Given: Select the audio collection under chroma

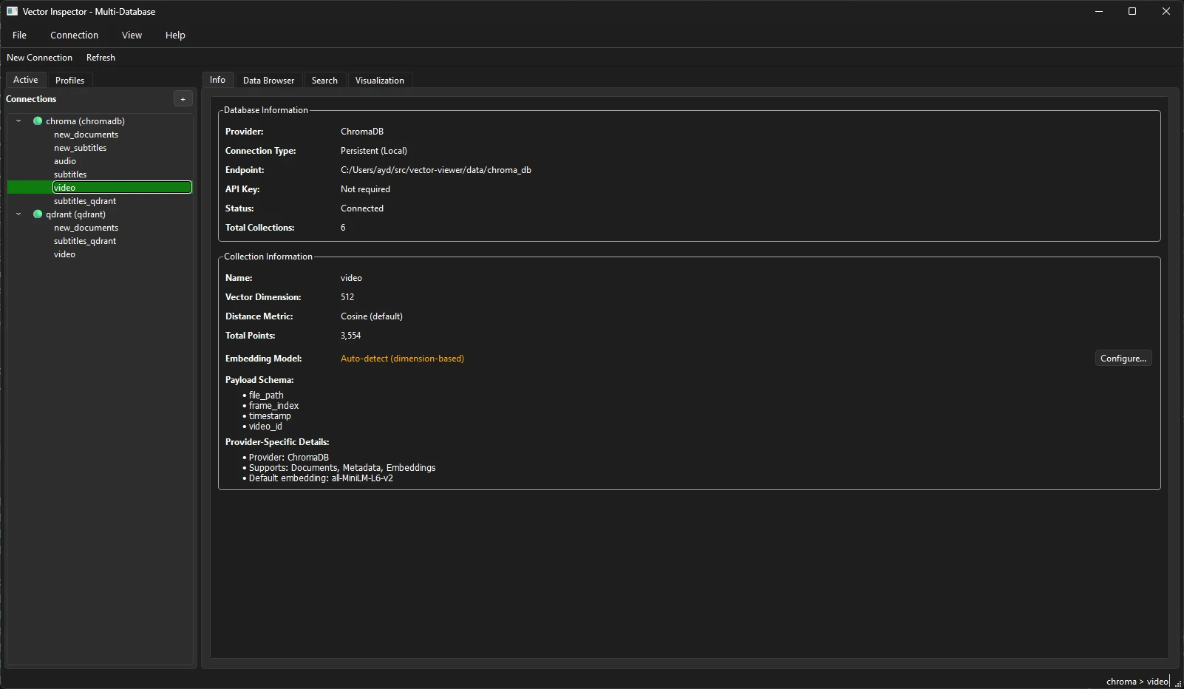Looking at the screenshot, I should coord(65,161).
